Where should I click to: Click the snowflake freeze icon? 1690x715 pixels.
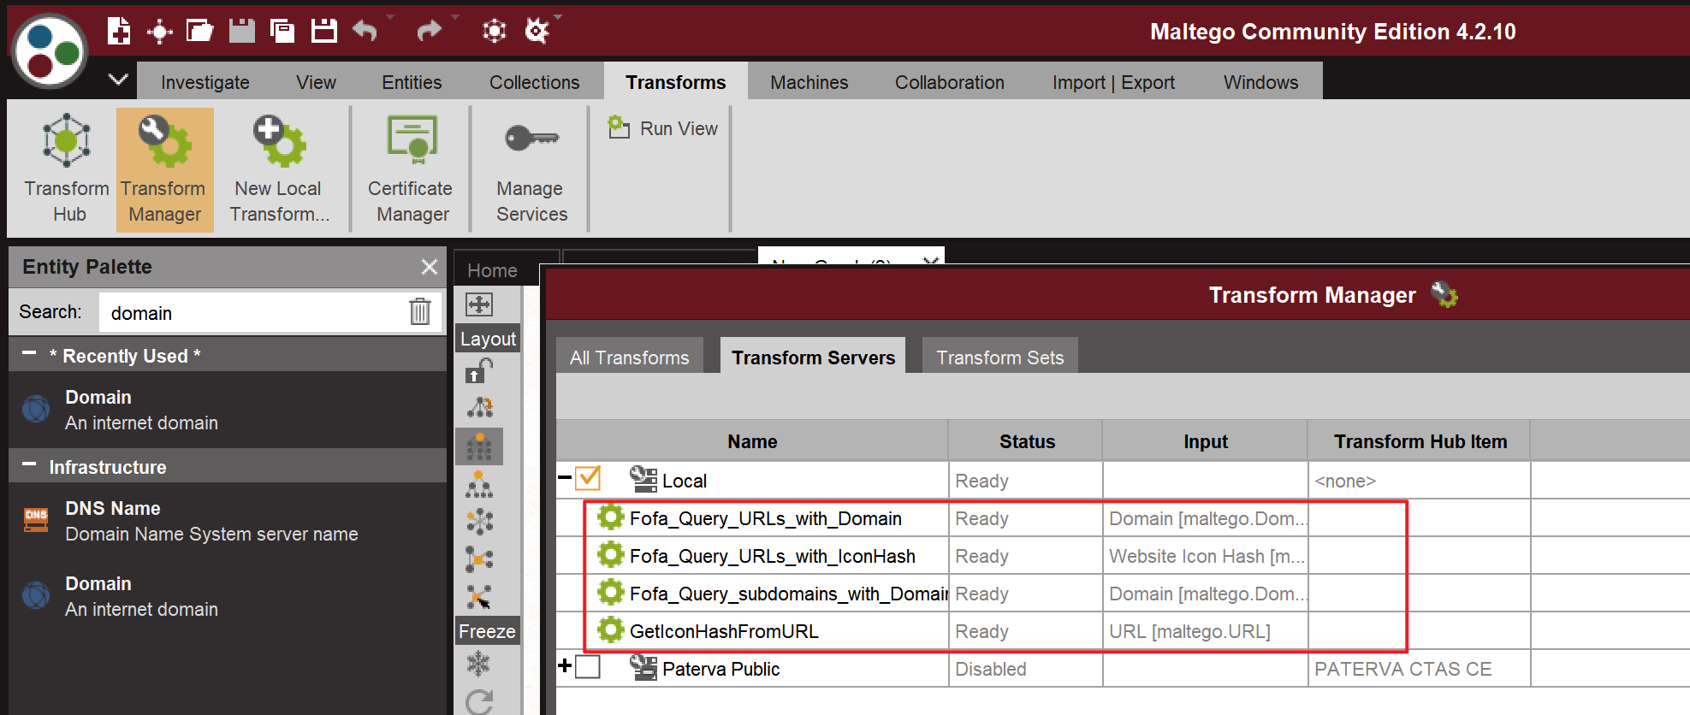coord(478,663)
